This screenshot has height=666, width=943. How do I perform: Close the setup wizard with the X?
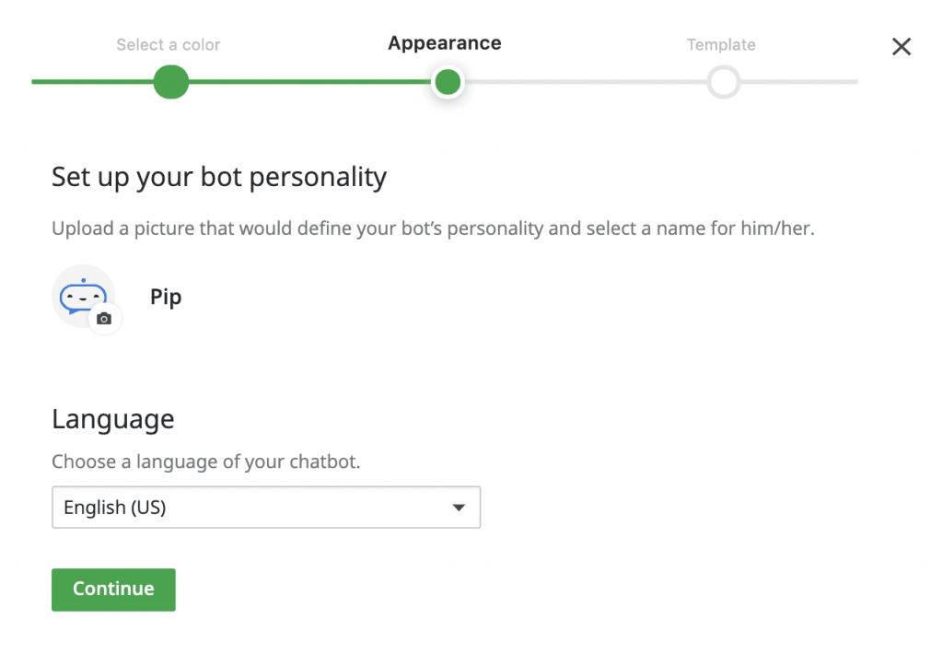(x=902, y=47)
